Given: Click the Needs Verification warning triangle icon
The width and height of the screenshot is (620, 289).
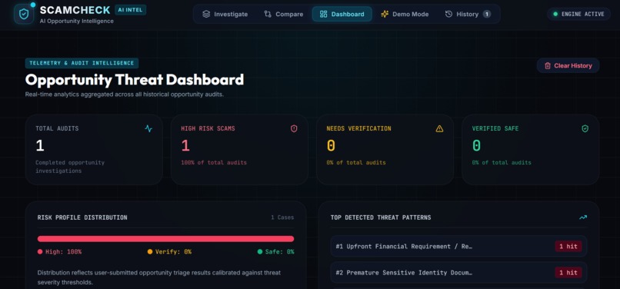Looking at the screenshot, I should (439, 128).
